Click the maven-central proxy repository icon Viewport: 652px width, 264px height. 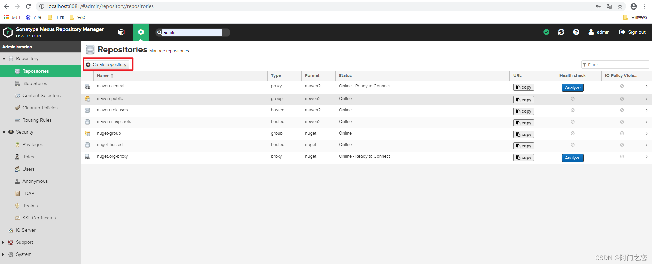87,86
